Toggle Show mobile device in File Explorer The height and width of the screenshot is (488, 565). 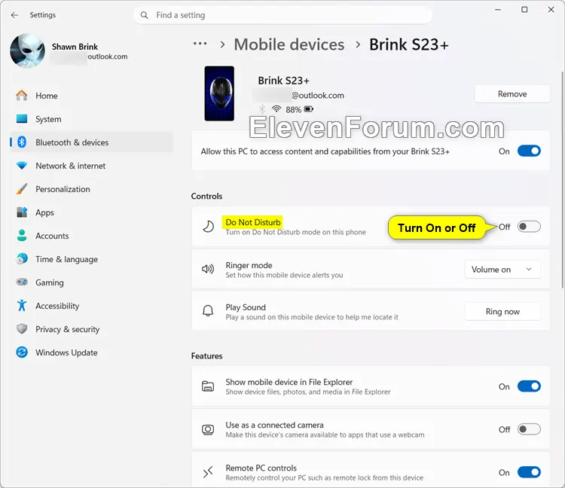[x=529, y=386]
